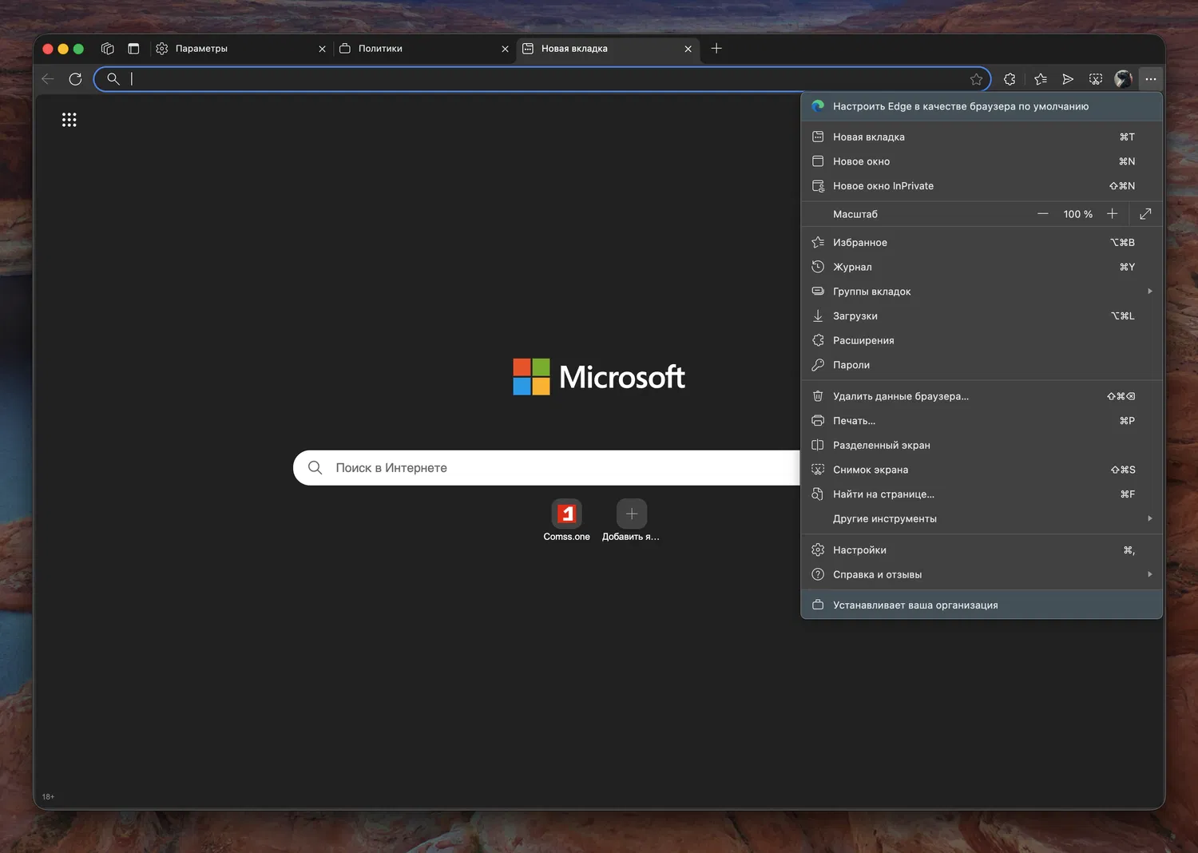
Task: Open Журнал from the menu
Action: pos(982,267)
